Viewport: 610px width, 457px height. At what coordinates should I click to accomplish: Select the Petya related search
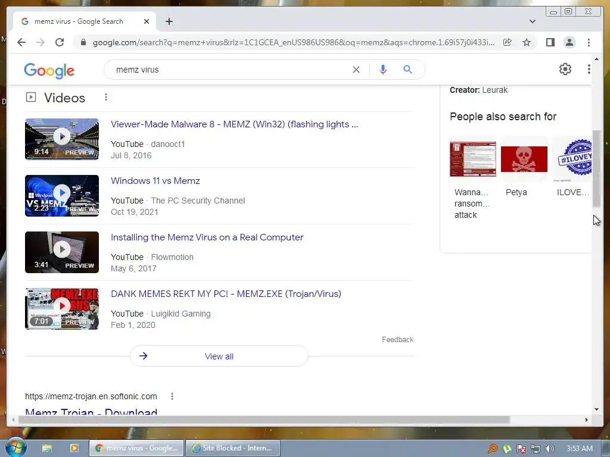(524, 168)
